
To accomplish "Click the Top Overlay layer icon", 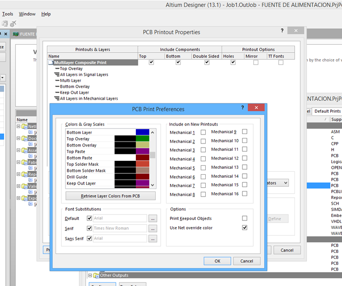I will [57, 69].
